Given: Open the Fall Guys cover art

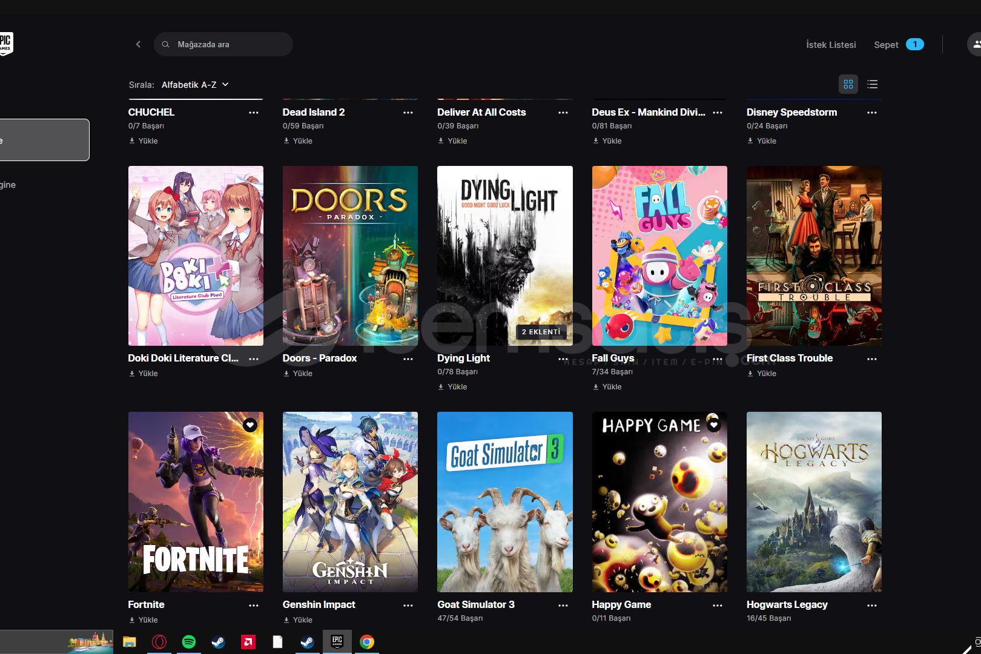Looking at the screenshot, I should pos(659,256).
